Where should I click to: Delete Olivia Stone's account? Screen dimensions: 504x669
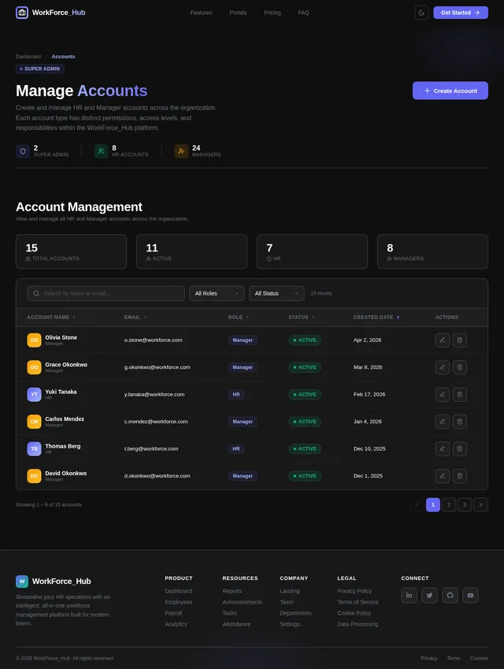pyautogui.click(x=460, y=340)
